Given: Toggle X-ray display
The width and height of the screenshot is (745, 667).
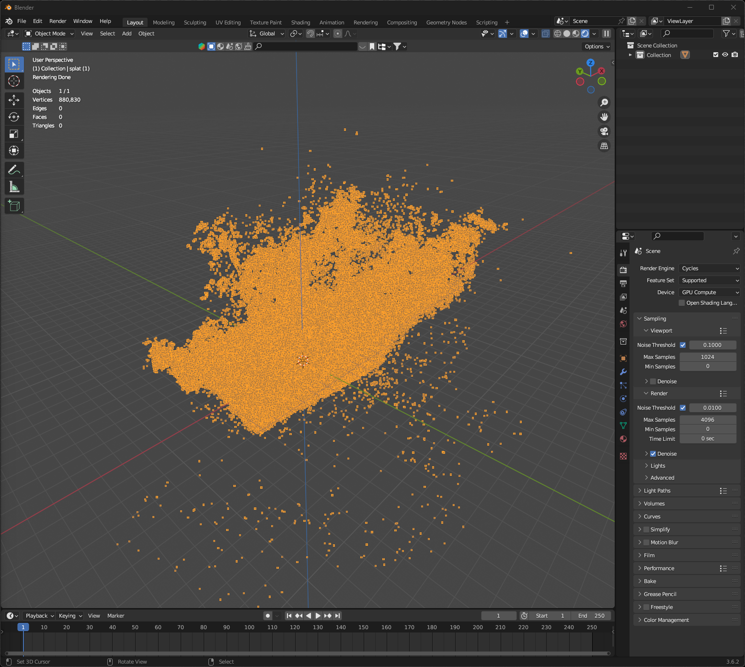Looking at the screenshot, I should click(x=546, y=34).
